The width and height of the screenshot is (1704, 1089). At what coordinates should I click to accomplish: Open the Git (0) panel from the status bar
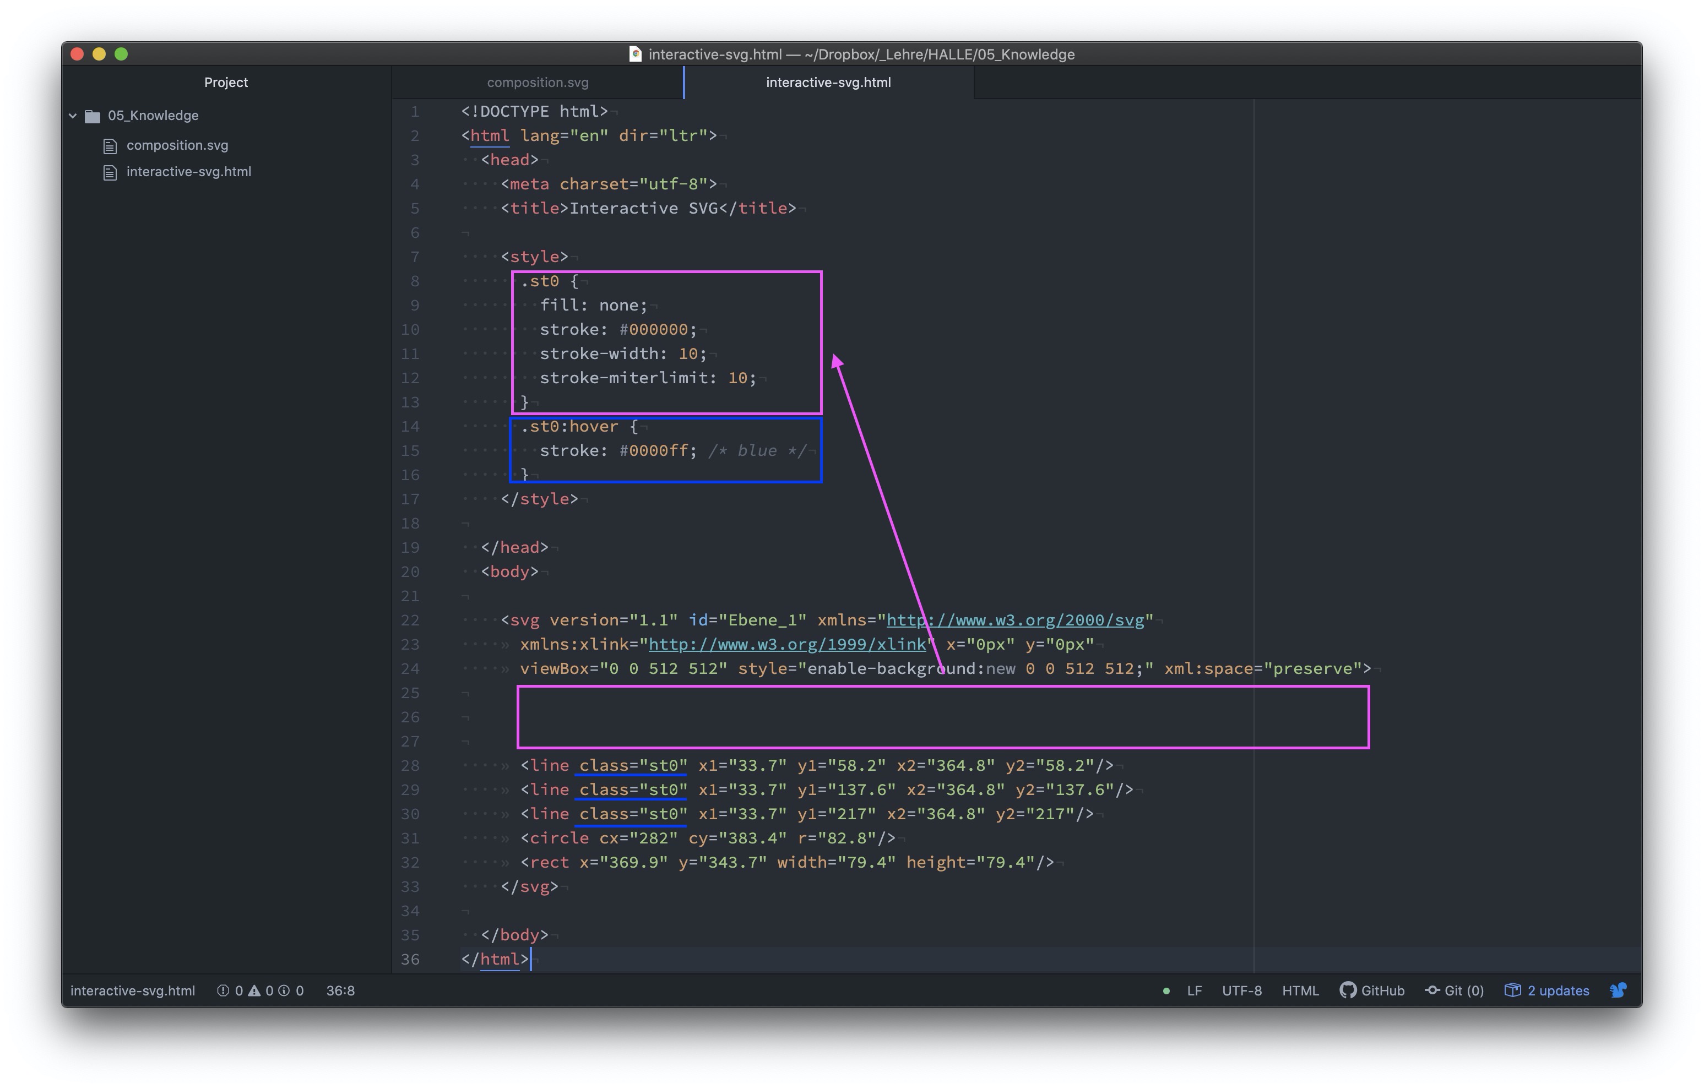click(x=1454, y=990)
